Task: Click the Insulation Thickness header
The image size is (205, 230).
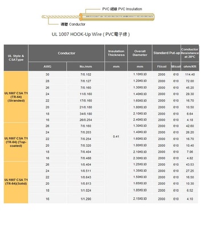Action: [116, 53]
